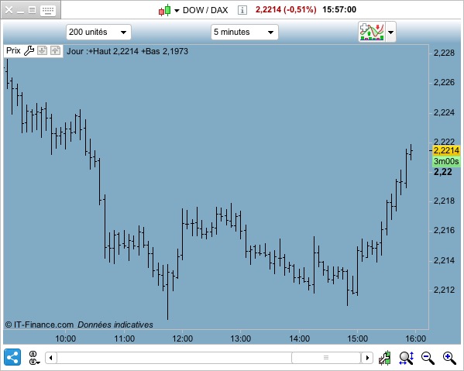Viewport: 464px width, 371px height.
Task: Click the 2,224 price axis label
Action: point(444,112)
